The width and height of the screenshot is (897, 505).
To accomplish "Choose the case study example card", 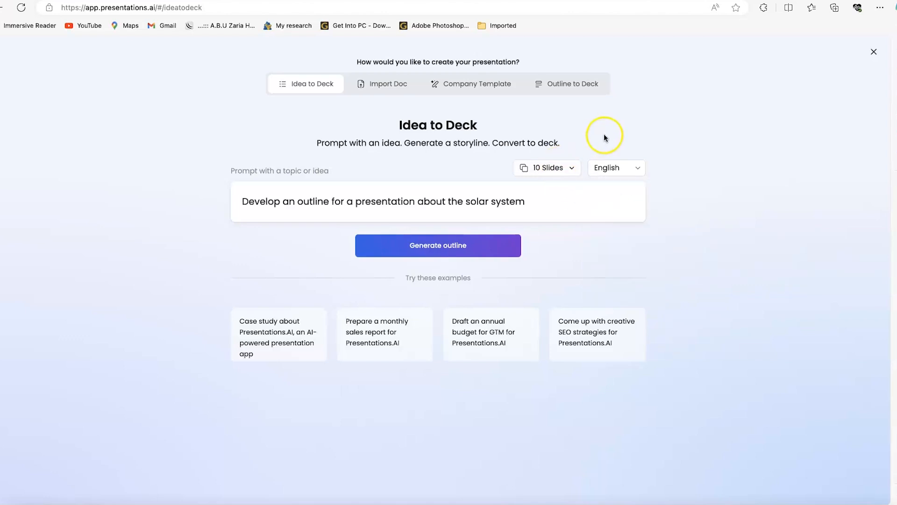I will 278,335.
